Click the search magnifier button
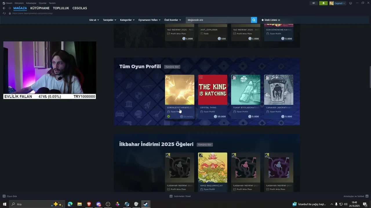This screenshot has width=371, height=208. [x=254, y=20]
